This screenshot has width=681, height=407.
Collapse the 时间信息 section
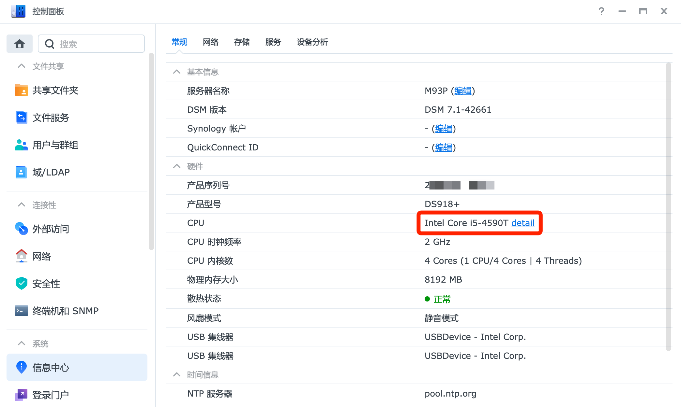[x=177, y=374]
